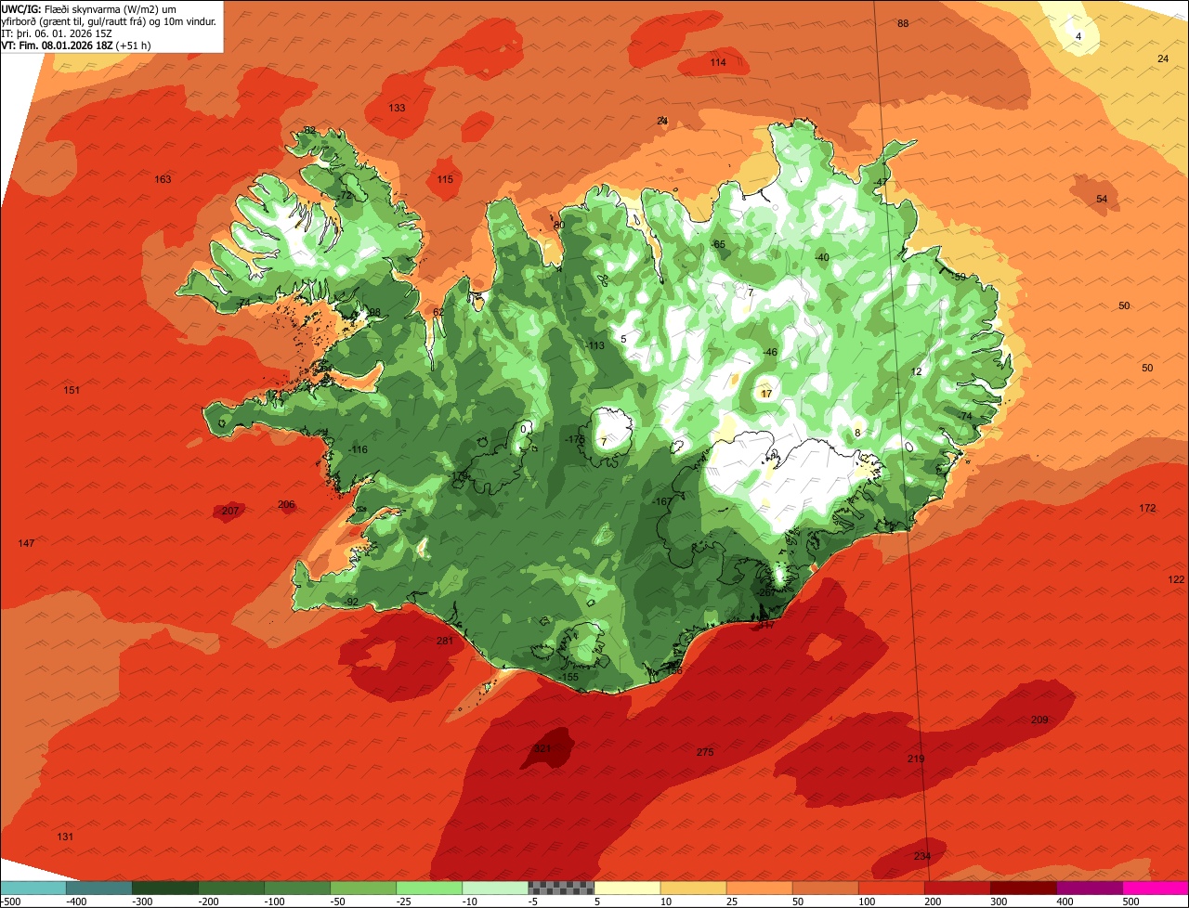This screenshot has height=908, width=1189.
Task: Click the '219' value on the ocean
Action: [x=916, y=759]
